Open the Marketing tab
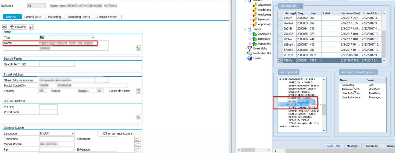The image size is (395, 153). pos(55,17)
